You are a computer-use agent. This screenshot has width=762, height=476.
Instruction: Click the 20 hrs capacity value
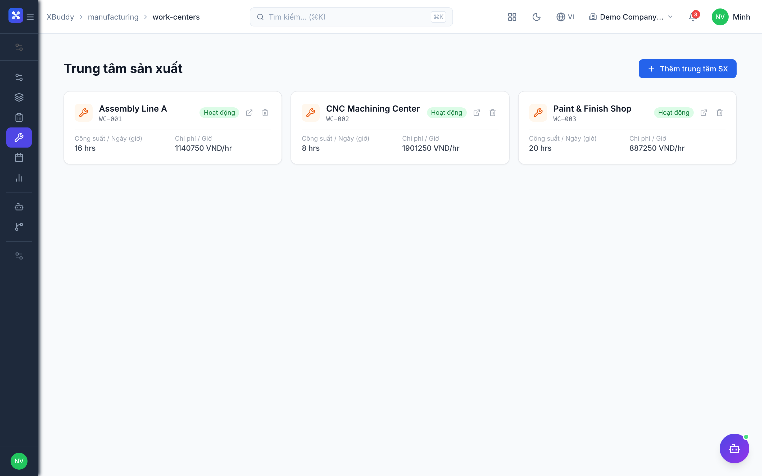pos(540,148)
